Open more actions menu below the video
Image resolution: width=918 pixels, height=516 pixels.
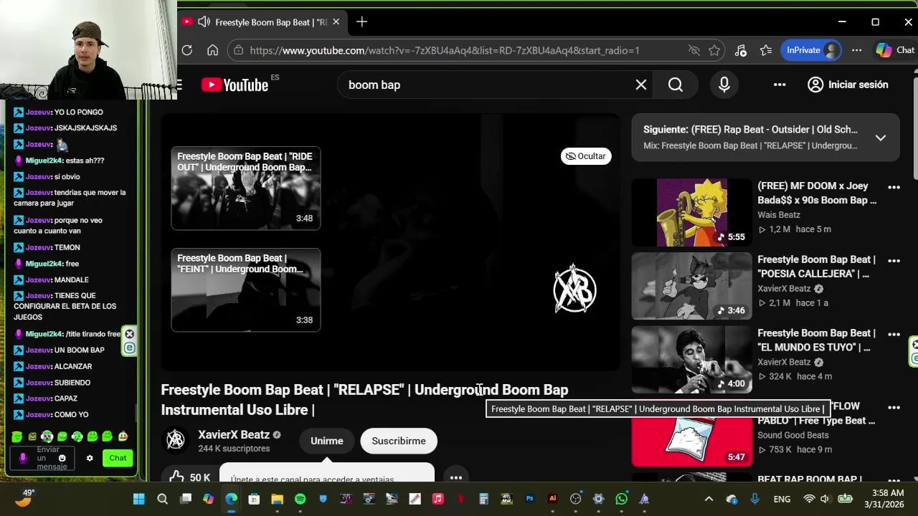point(456,477)
